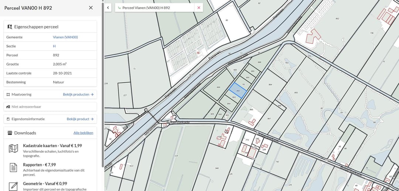This screenshot has width=399, height=191.
Task: Click the Geometrie pencil icon
Action: click(13, 186)
